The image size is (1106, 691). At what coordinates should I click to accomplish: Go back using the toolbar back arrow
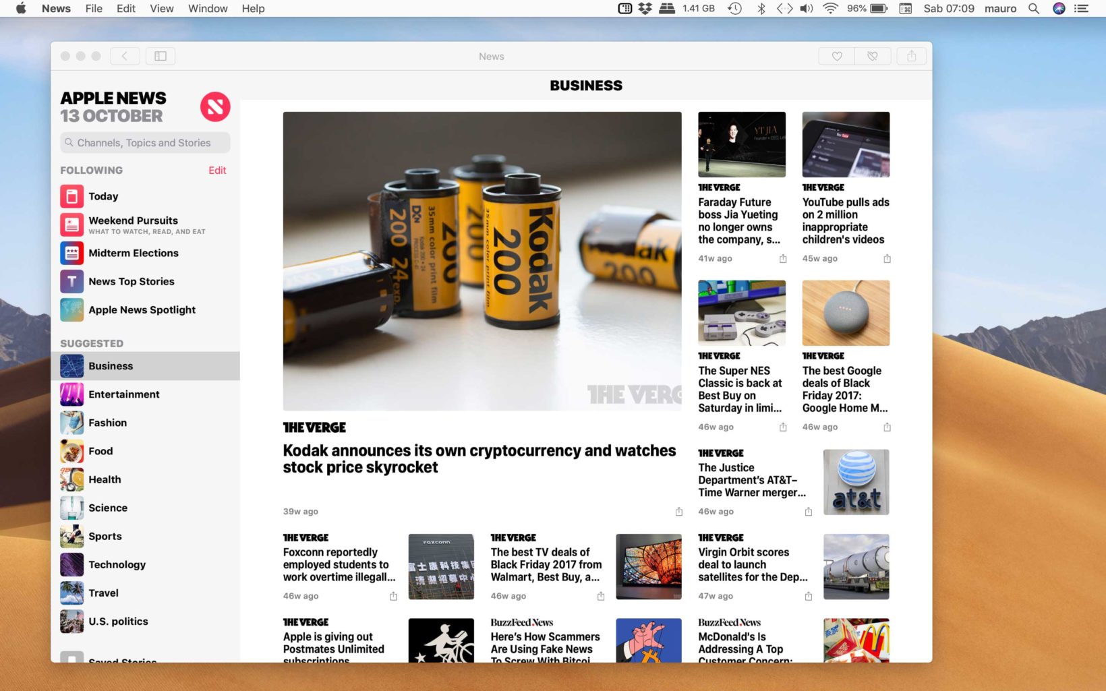125,56
